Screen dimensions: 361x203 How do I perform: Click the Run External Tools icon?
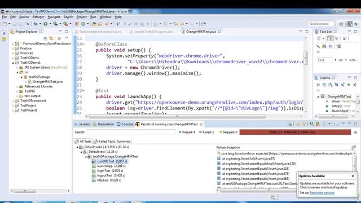click(65, 24)
